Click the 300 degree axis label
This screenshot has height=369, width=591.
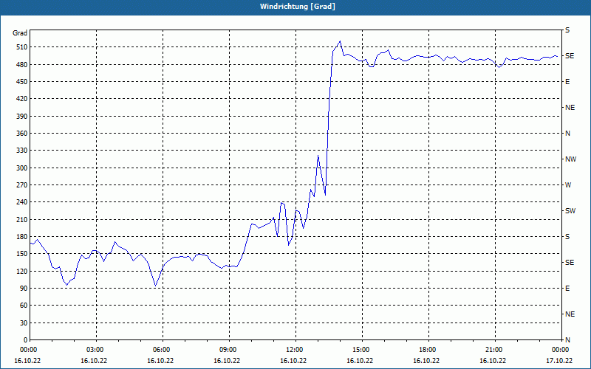[x=22, y=168]
